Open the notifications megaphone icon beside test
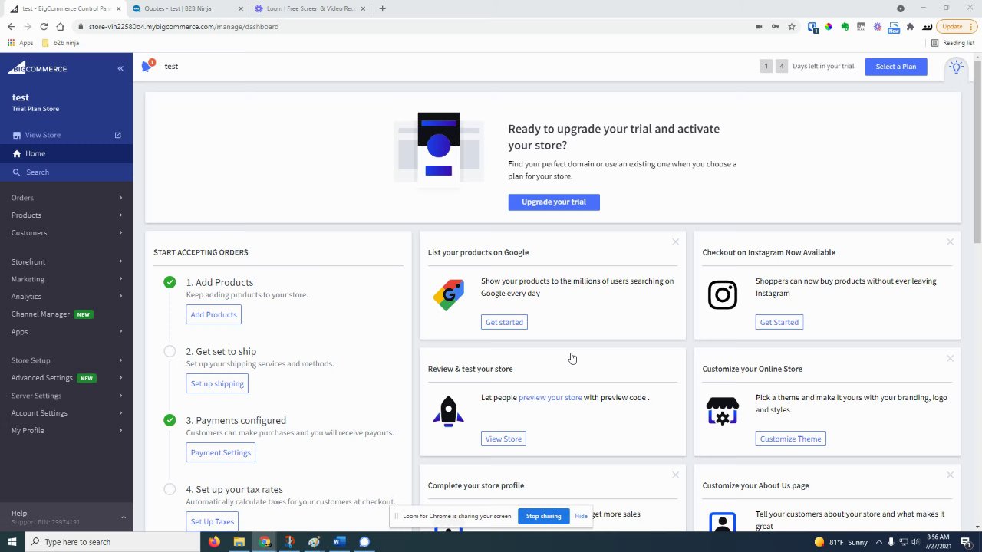This screenshot has width=982, height=552. [147, 66]
